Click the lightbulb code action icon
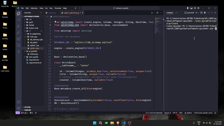 pyautogui.click(x=55, y=22)
